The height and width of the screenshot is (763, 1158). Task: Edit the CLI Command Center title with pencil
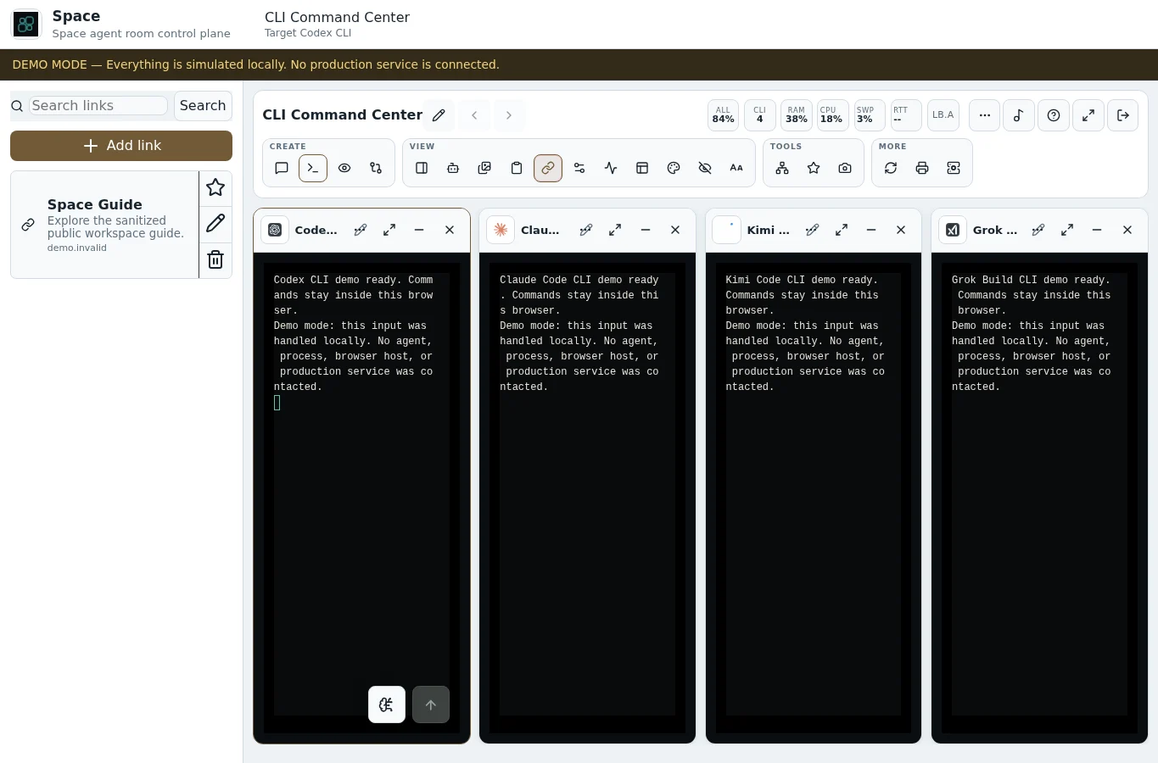439,115
